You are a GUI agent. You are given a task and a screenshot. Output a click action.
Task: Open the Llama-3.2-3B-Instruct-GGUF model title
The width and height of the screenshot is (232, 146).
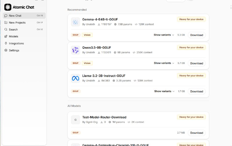click(104, 76)
